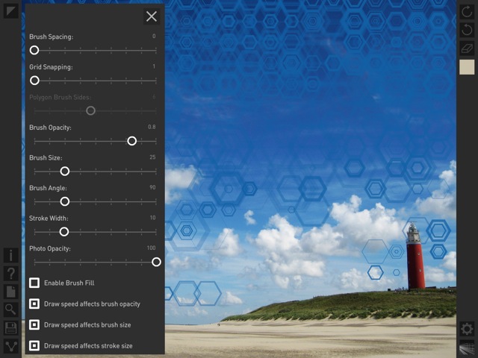Open the brush preview thumbnail at bottom right
The height and width of the screenshot is (358, 478).
click(468, 348)
